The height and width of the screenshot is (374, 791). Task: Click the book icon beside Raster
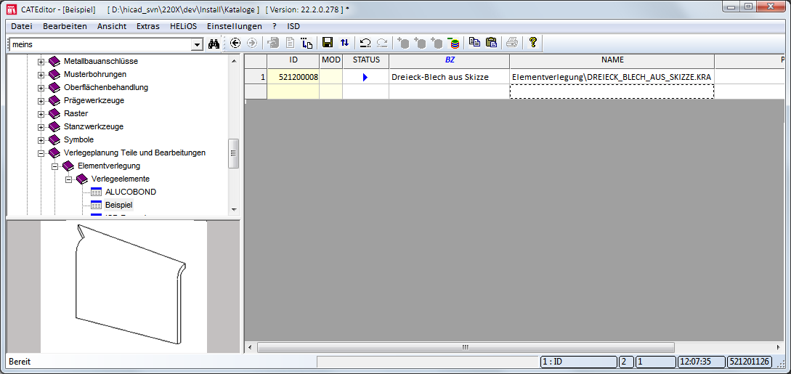click(x=54, y=114)
